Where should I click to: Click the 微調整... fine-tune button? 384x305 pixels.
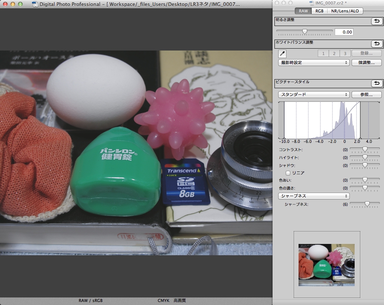(x=366, y=63)
